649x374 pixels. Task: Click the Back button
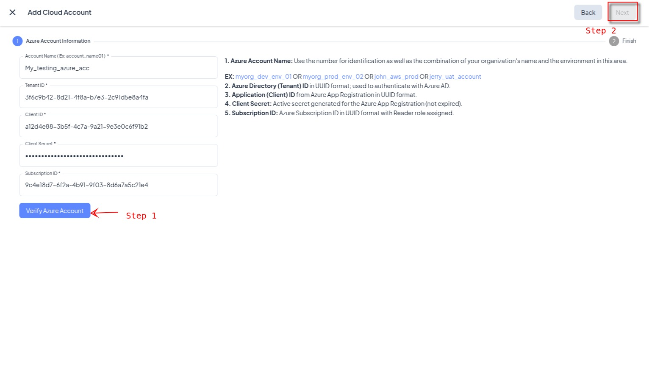click(588, 13)
